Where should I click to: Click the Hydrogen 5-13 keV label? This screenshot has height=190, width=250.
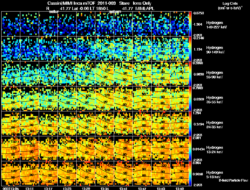pos(215,175)
